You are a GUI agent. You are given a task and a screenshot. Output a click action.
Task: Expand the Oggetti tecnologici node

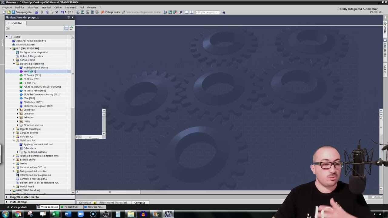tap(14, 129)
